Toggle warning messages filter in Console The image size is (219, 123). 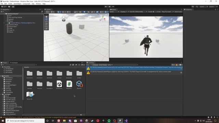pos(177,65)
